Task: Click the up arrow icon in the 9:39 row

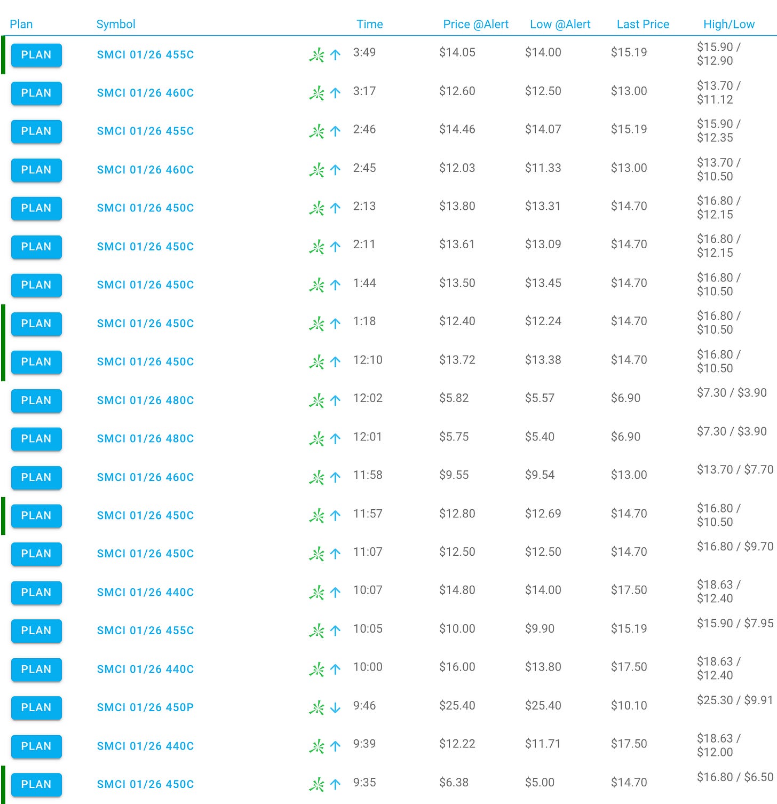Action: coord(335,746)
